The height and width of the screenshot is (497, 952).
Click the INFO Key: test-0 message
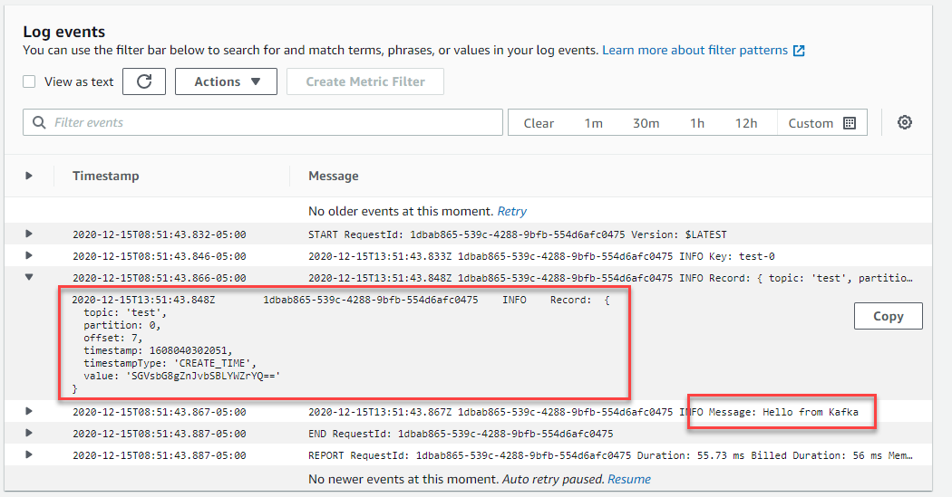(x=541, y=256)
